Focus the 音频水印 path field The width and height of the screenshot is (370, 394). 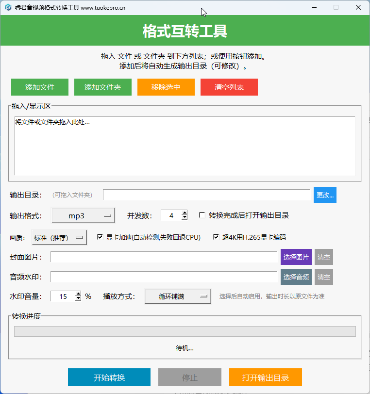point(164,277)
